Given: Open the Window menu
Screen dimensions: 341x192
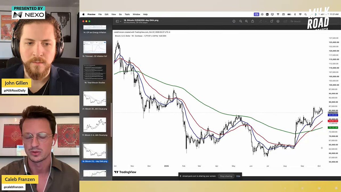Looking at the screenshot, I should click(136, 14).
